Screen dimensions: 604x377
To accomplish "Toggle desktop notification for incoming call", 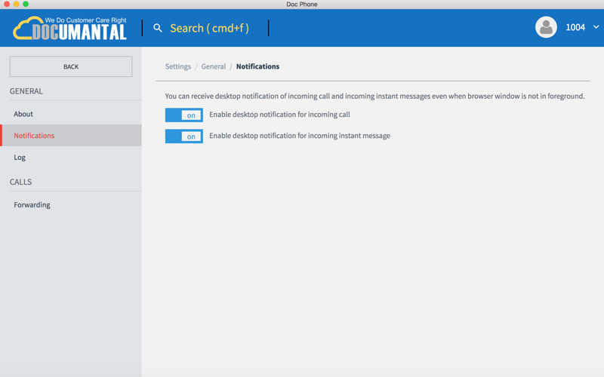I will click(184, 115).
